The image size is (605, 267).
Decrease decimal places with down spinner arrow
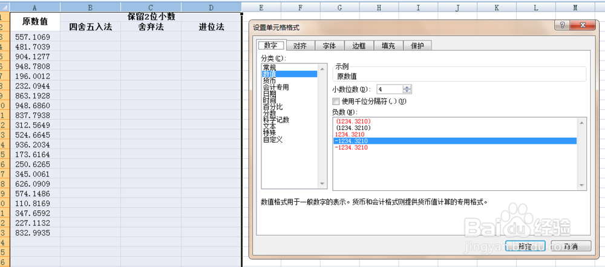407,91
